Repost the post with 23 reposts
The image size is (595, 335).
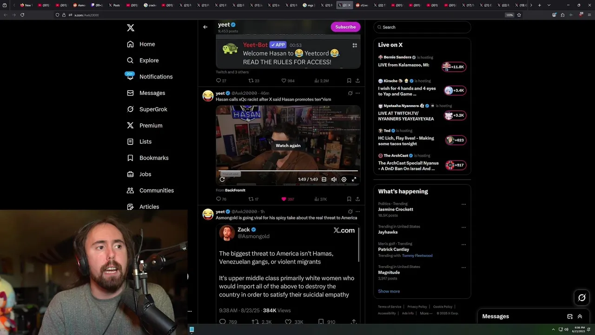254,80
